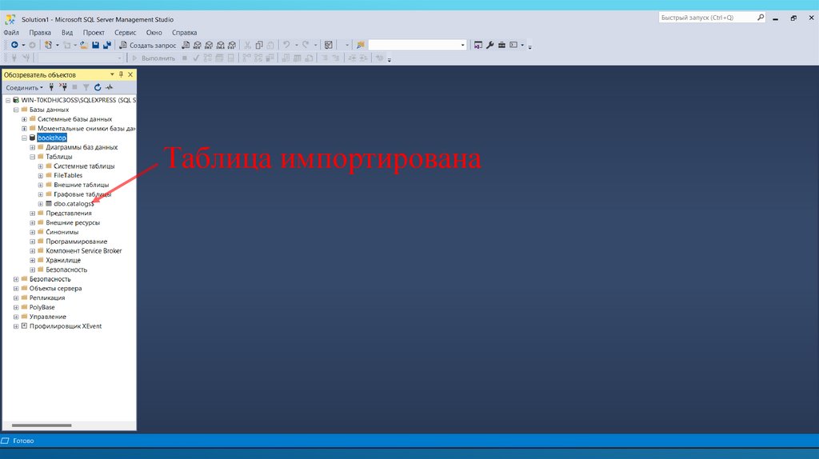Click the disconnect plug icon in Object Explorer
This screenshot has width=819, height=459.
coord(63,87)
